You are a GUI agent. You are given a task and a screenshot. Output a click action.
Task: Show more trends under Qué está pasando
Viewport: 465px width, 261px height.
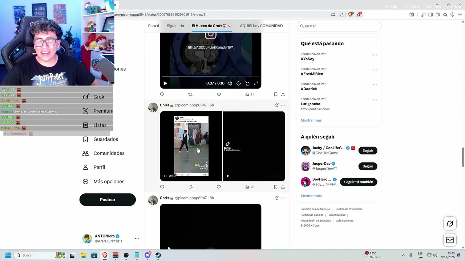point(311,120)
